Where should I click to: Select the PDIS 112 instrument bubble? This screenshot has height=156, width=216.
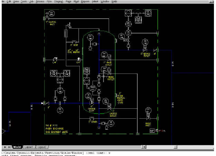coord(93,88)
